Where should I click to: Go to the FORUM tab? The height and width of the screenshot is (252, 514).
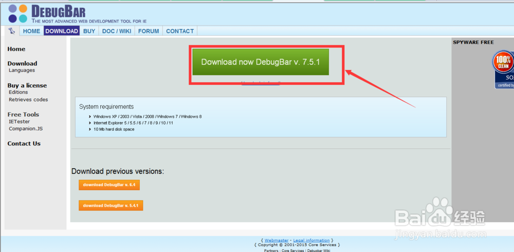coord(149,31)
